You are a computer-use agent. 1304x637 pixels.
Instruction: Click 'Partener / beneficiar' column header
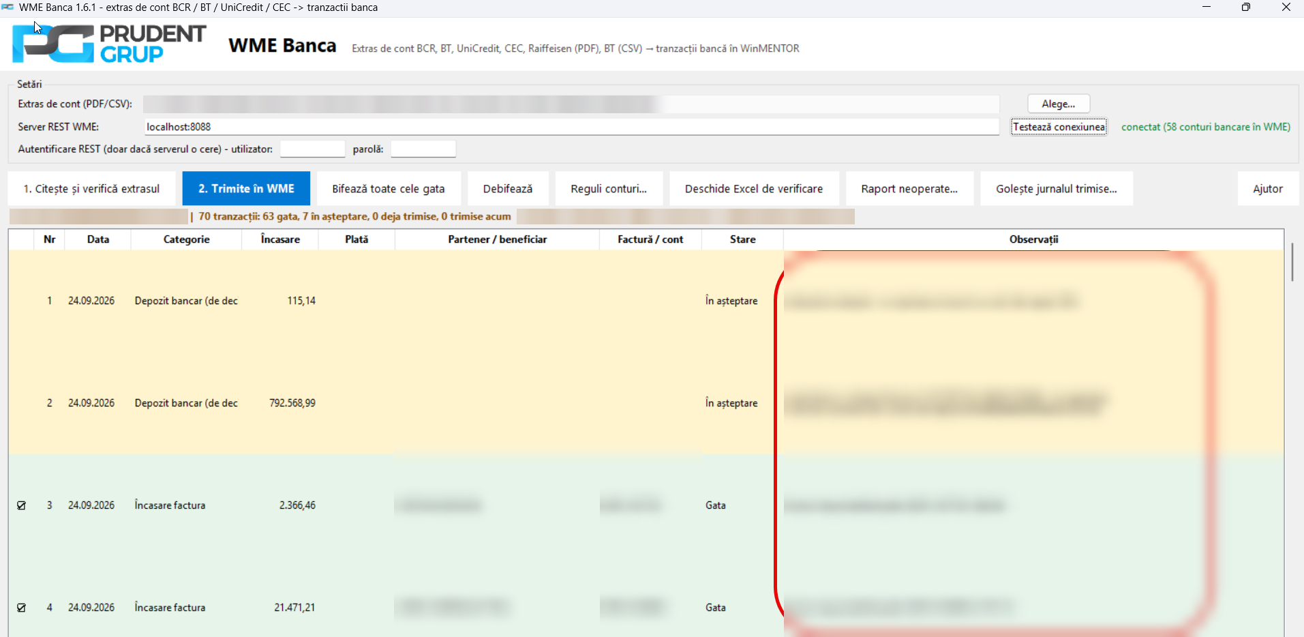(x=497, y=239)
